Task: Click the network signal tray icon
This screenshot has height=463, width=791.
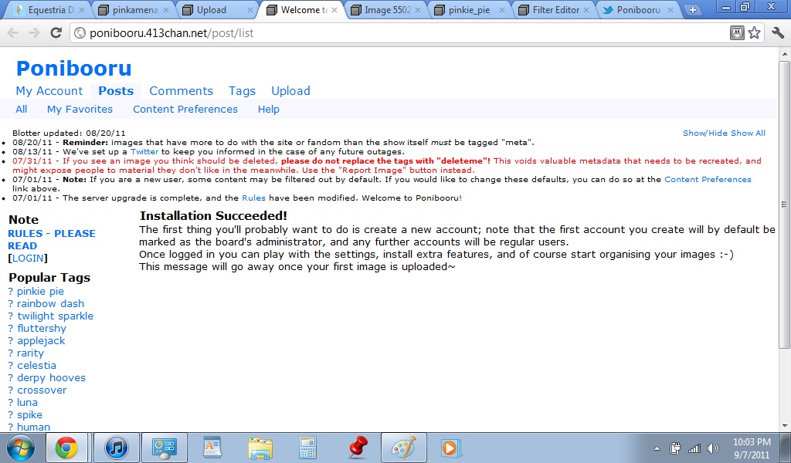Action: tap(694, 448)
